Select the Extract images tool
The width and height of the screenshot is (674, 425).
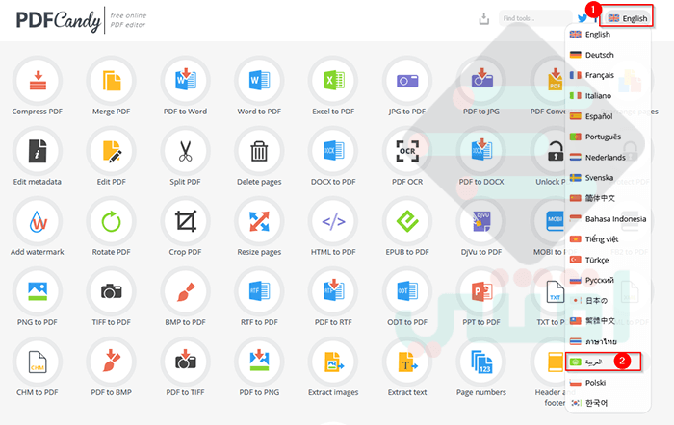tap(333, 362)
